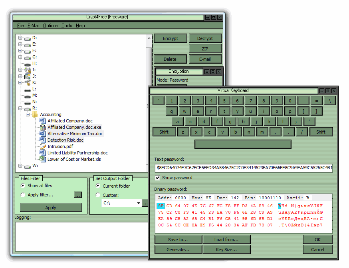Click Save to... in Virtual Keyboard

pyautogui.click(x=178, y=240)
